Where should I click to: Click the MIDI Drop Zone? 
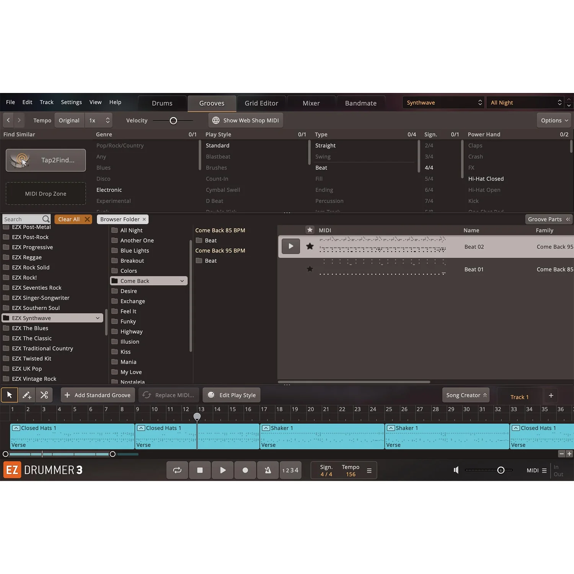[46, 194]
